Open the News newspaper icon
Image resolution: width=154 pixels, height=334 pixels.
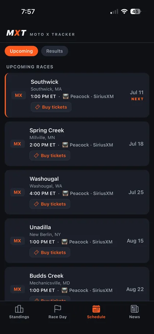tap(135, 309)
